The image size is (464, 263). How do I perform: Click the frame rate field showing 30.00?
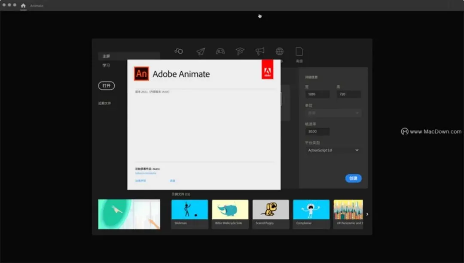[x=317, y=131]
